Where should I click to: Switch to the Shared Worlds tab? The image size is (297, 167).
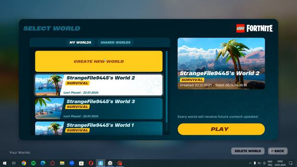(116, 42)
